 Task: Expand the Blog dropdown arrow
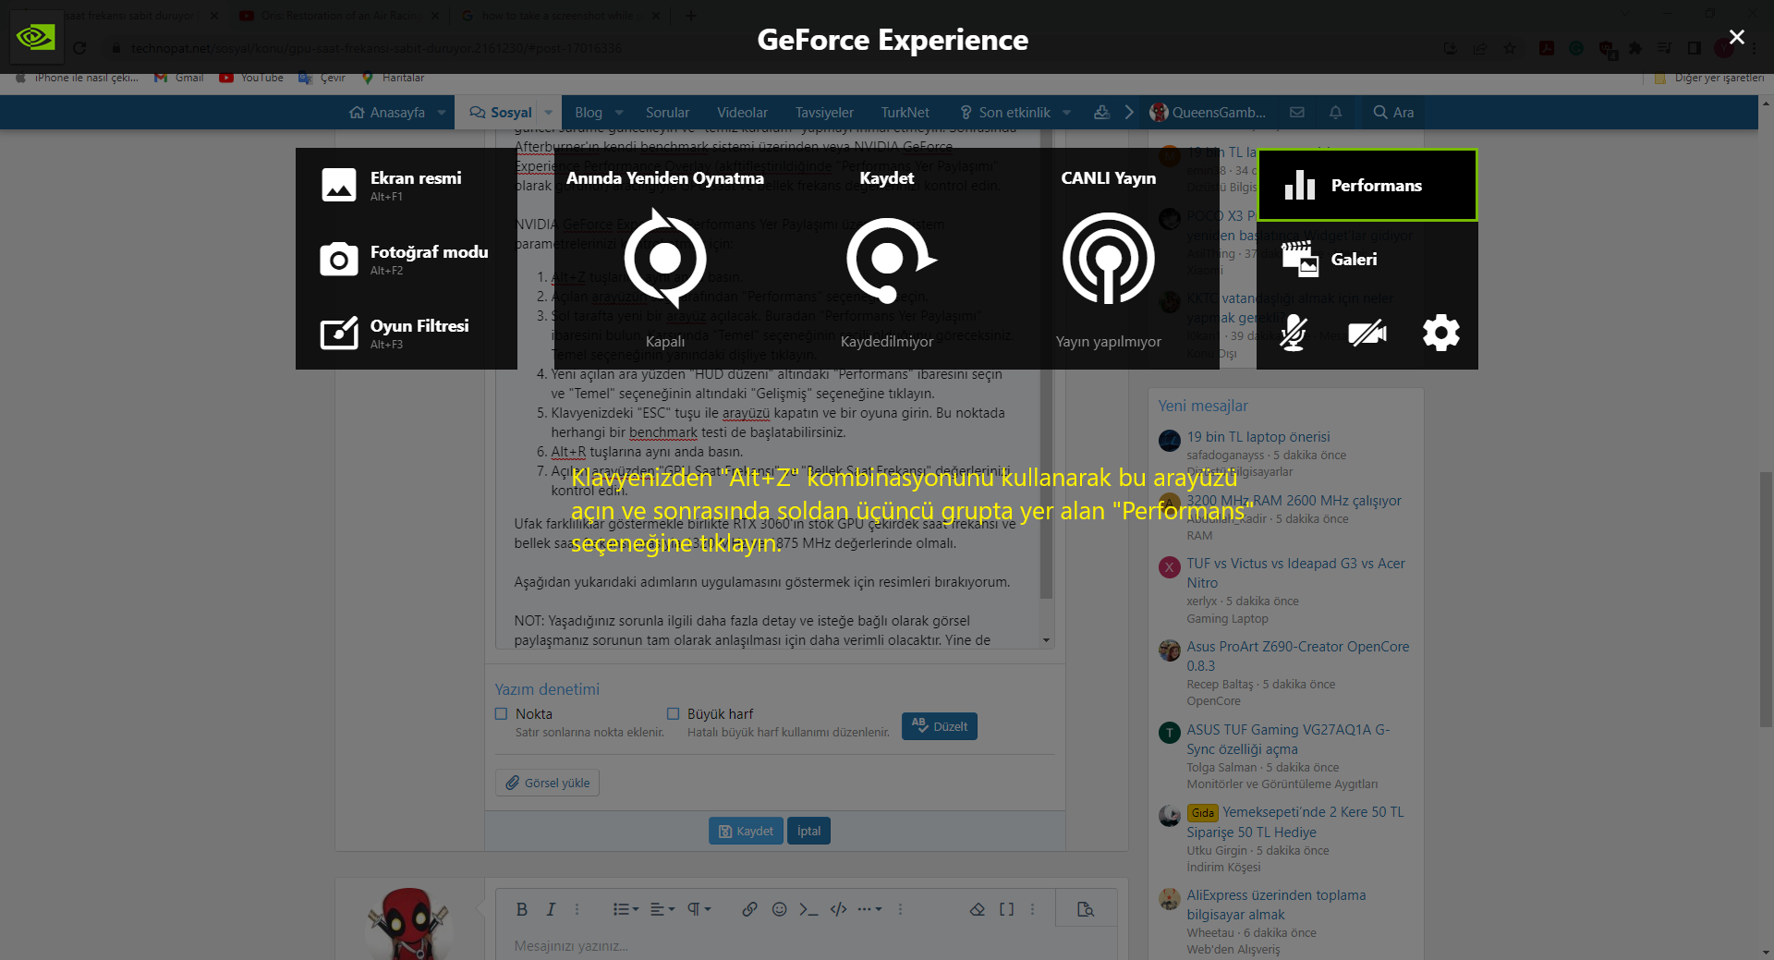[619, 112]
